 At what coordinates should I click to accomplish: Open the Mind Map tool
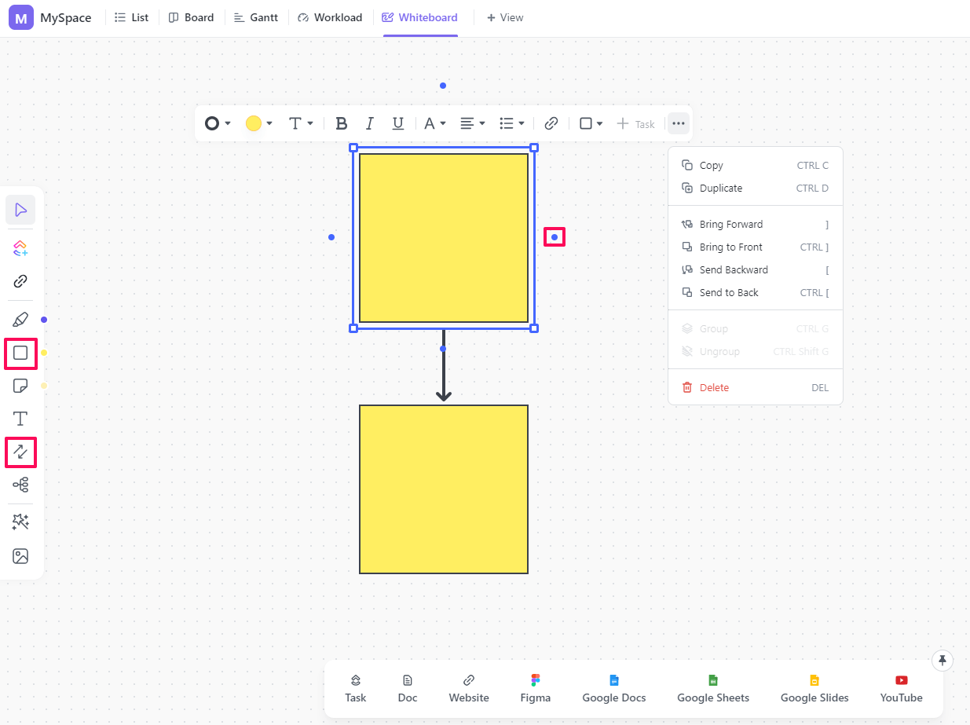[20, 485]
